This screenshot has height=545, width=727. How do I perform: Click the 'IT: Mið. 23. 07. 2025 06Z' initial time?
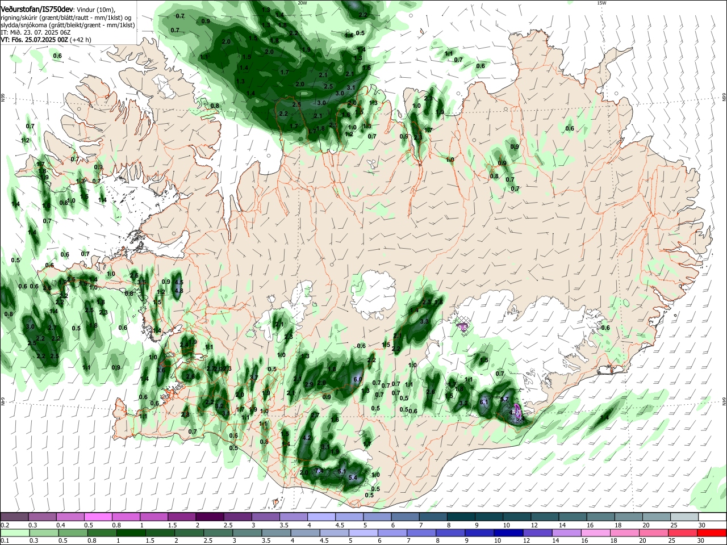click(35, 32)
